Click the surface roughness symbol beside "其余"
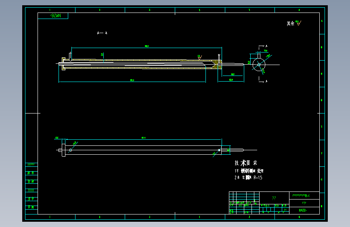Image resolution: width=350 pixels, height=227 pixels. click(298, 23)
